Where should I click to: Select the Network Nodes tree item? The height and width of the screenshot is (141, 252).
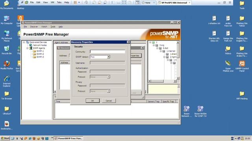(38, 45)
